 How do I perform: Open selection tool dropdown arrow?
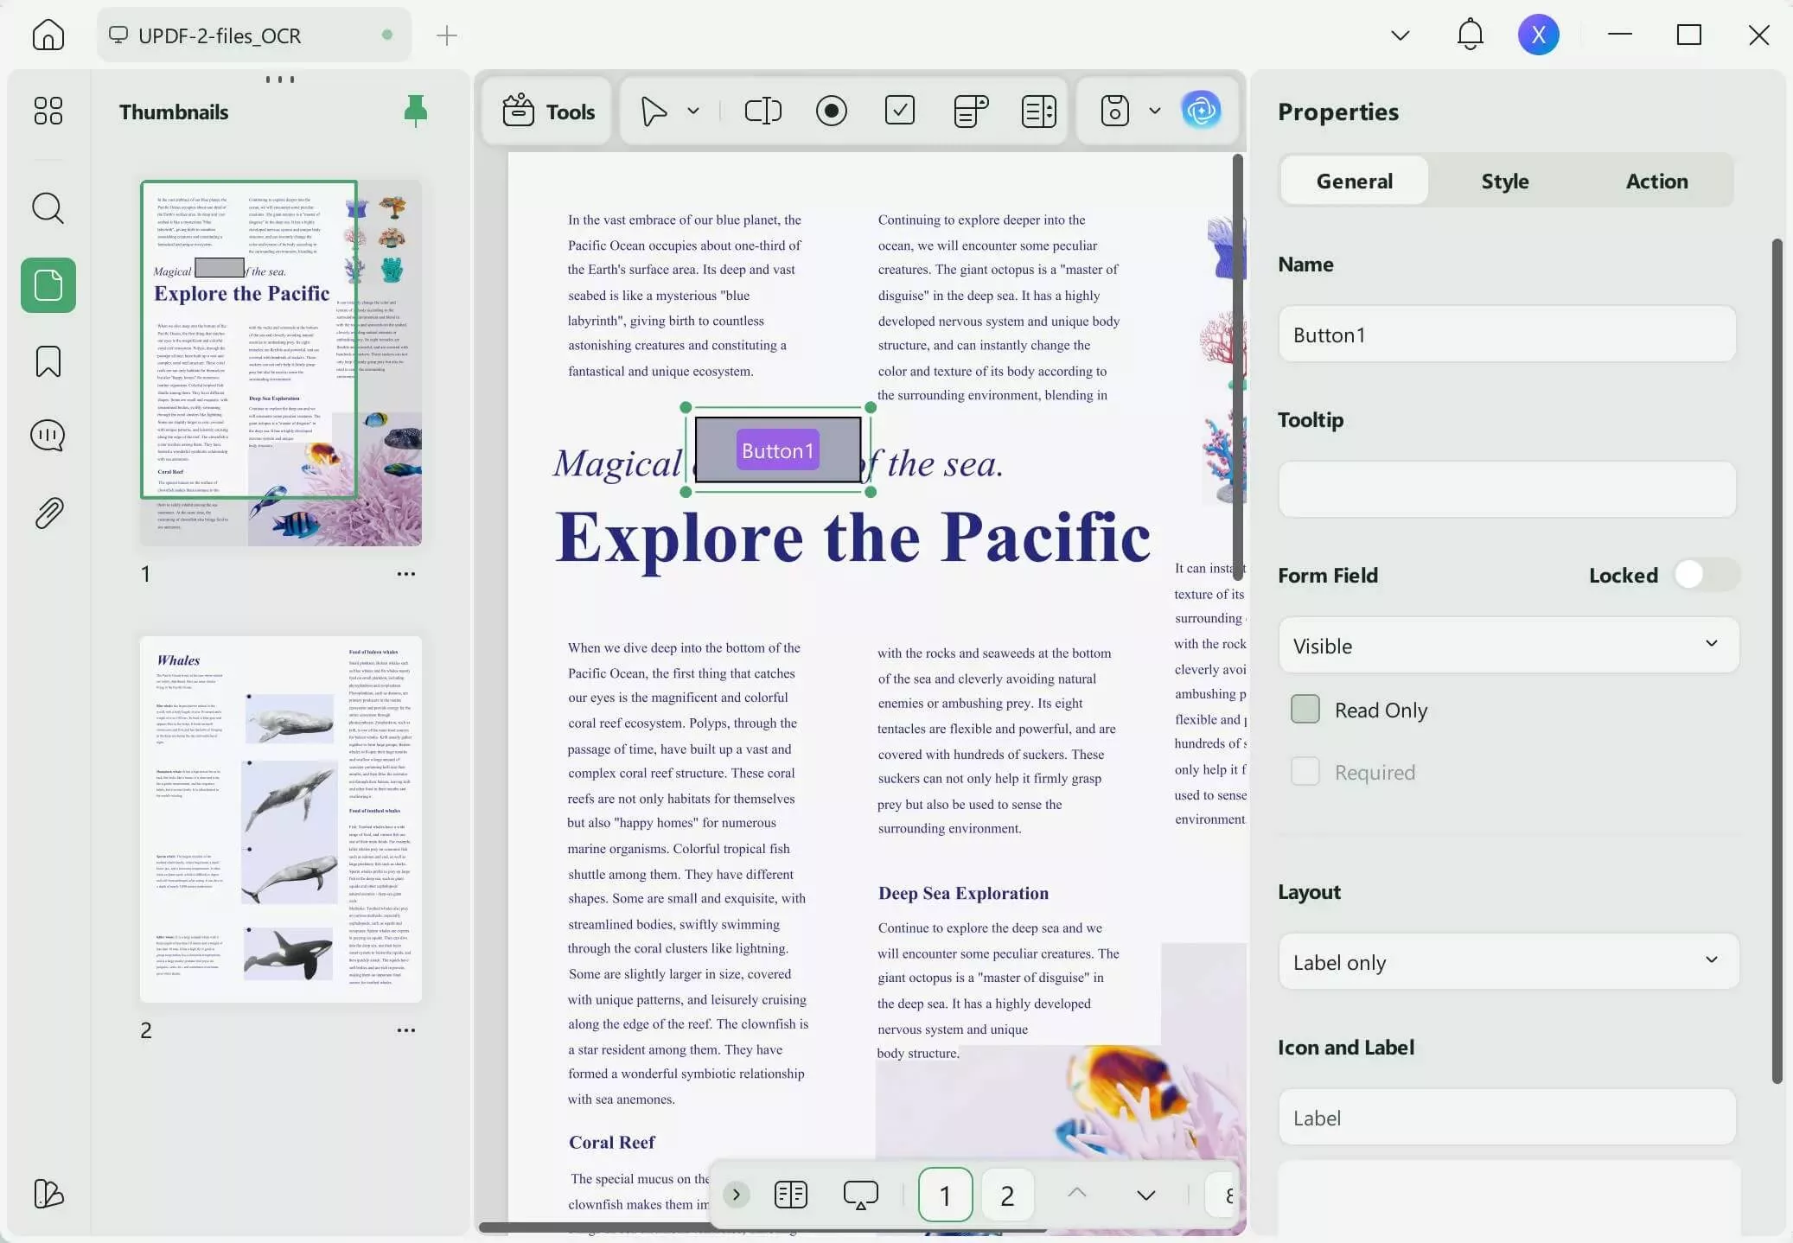tap(693, 111)
